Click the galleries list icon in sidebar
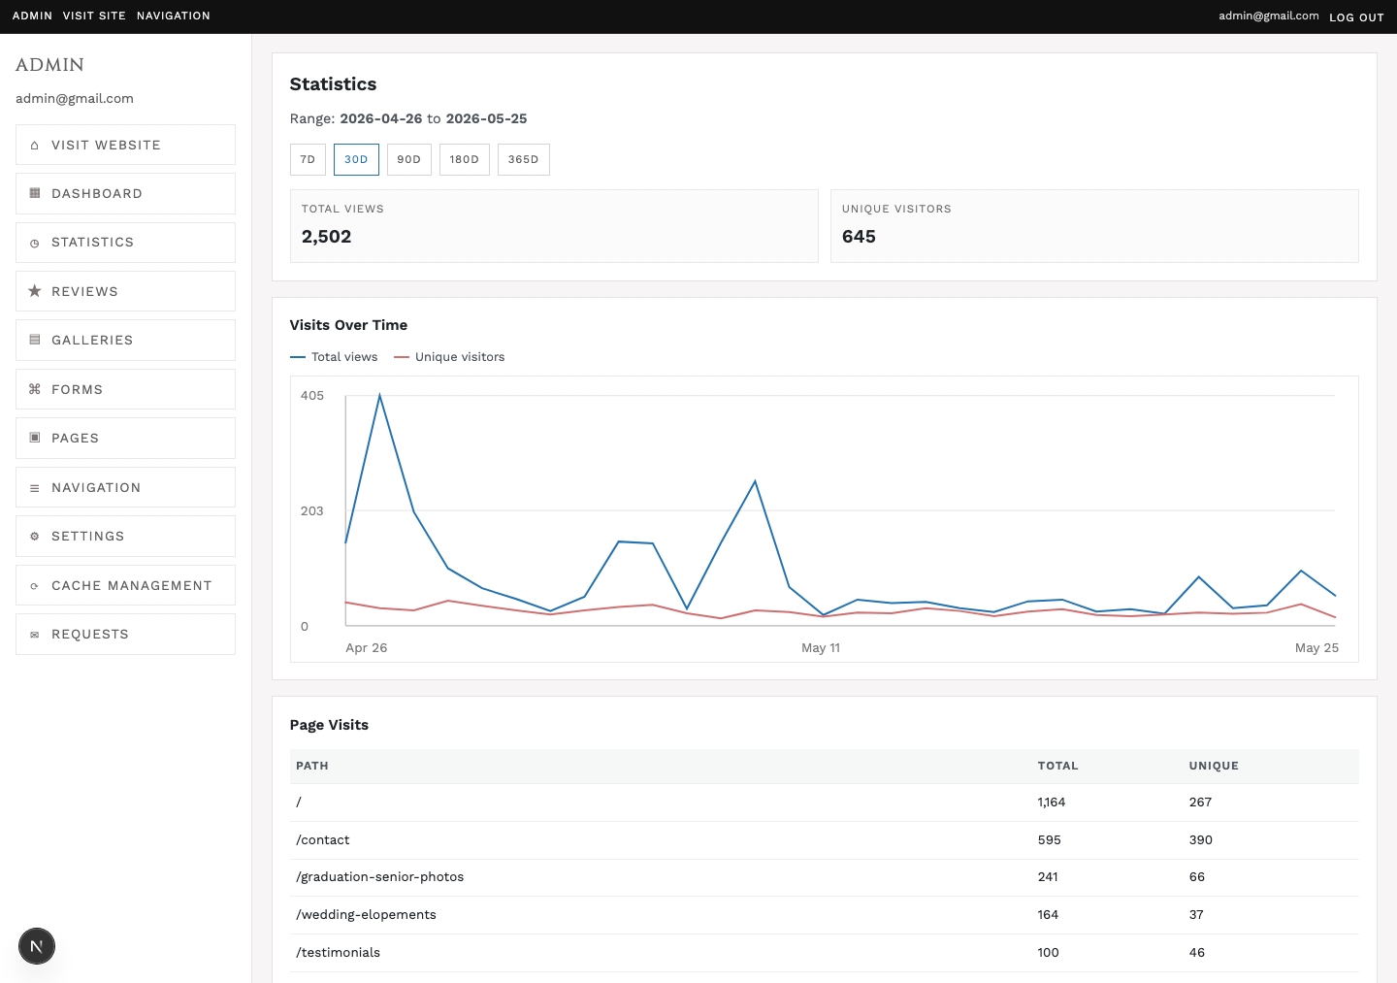This screenshot has height=983, width=1397. pyautogui.click(x=35, y=340)
